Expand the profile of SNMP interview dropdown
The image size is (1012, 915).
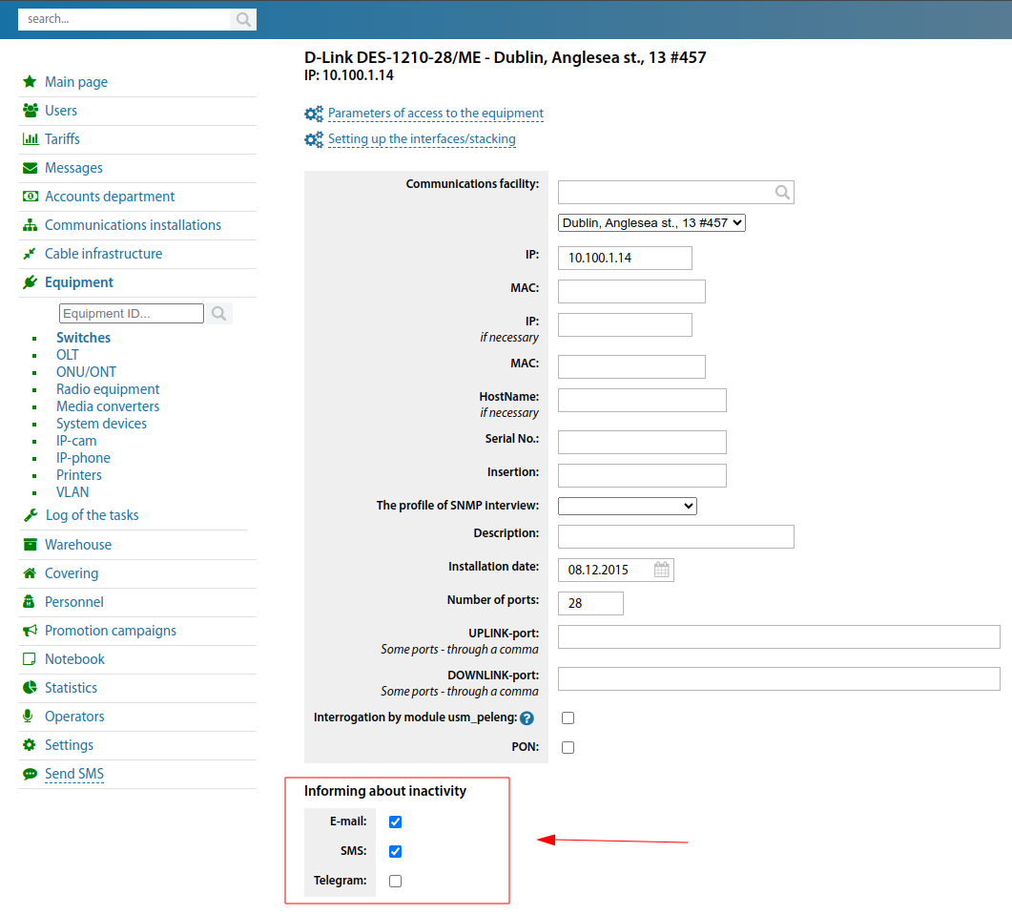628,506
